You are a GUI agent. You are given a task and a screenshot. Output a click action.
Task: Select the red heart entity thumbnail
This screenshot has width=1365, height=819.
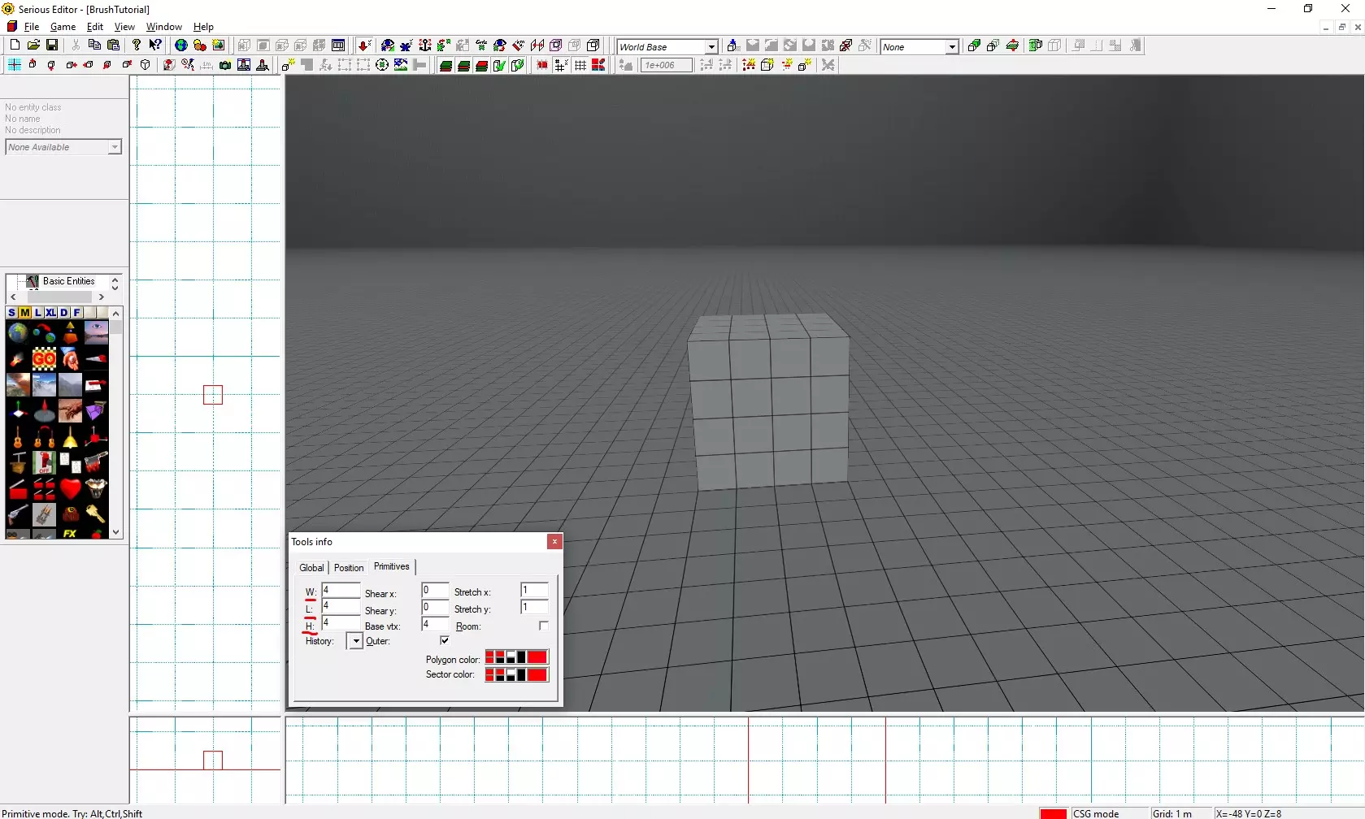pos(71,488)
